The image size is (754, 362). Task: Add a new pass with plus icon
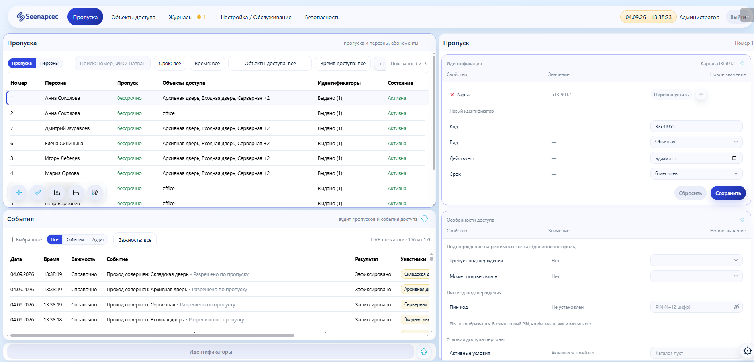(19, 193)
